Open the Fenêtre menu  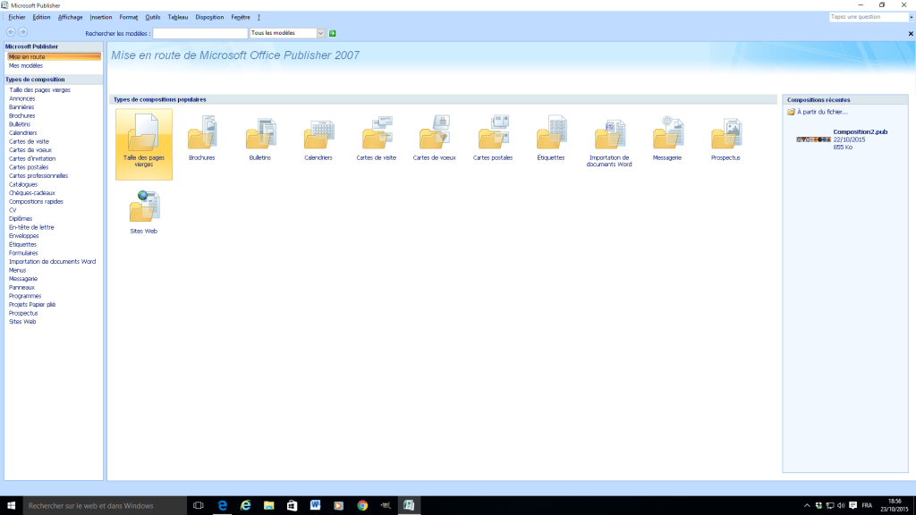pyautogui.click(x=240, y=18)
